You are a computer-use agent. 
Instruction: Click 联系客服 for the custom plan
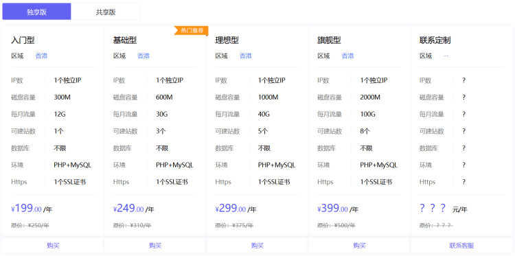coord(462,246)
